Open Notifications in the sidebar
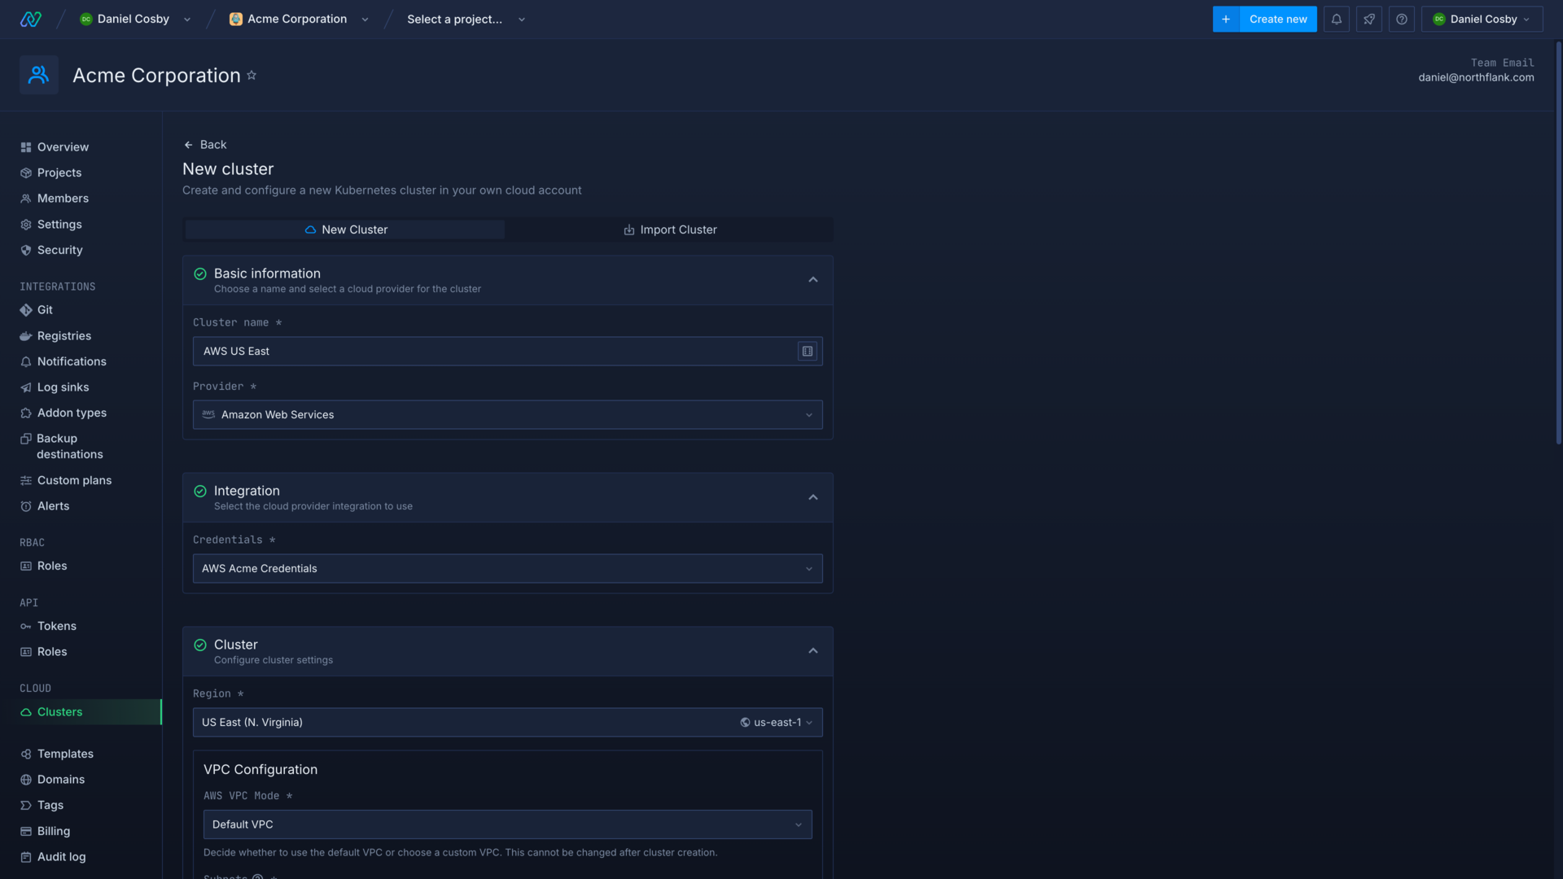The width and height of the screenshot is (1563, 879). [72, 361]
